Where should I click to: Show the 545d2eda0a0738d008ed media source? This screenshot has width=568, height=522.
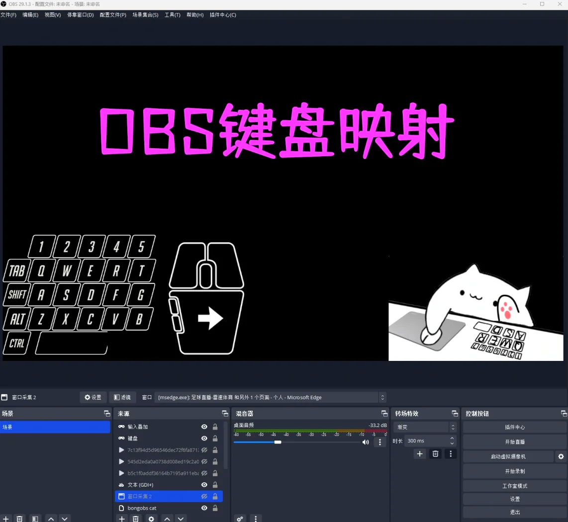pyautogui.click(x=204, y=461)
